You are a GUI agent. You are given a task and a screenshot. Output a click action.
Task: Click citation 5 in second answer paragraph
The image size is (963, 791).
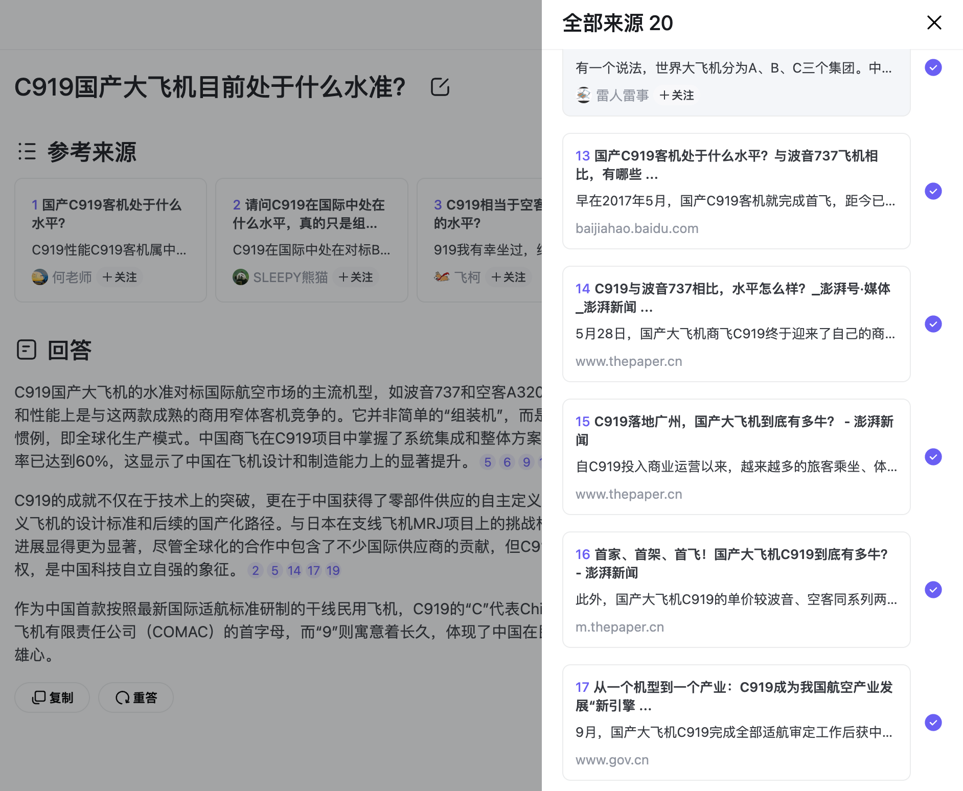point(275,570)
